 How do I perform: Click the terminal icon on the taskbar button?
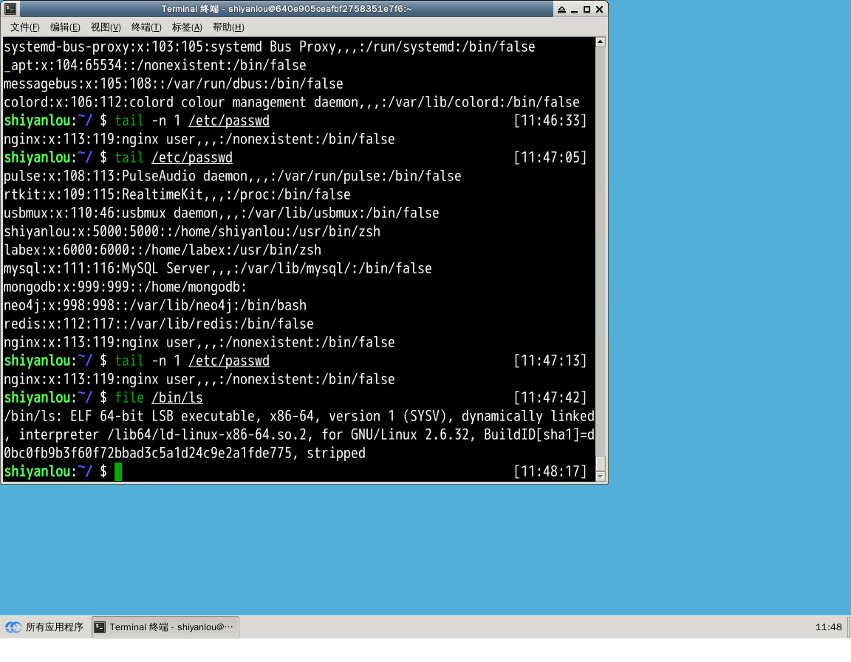(100, 627)
